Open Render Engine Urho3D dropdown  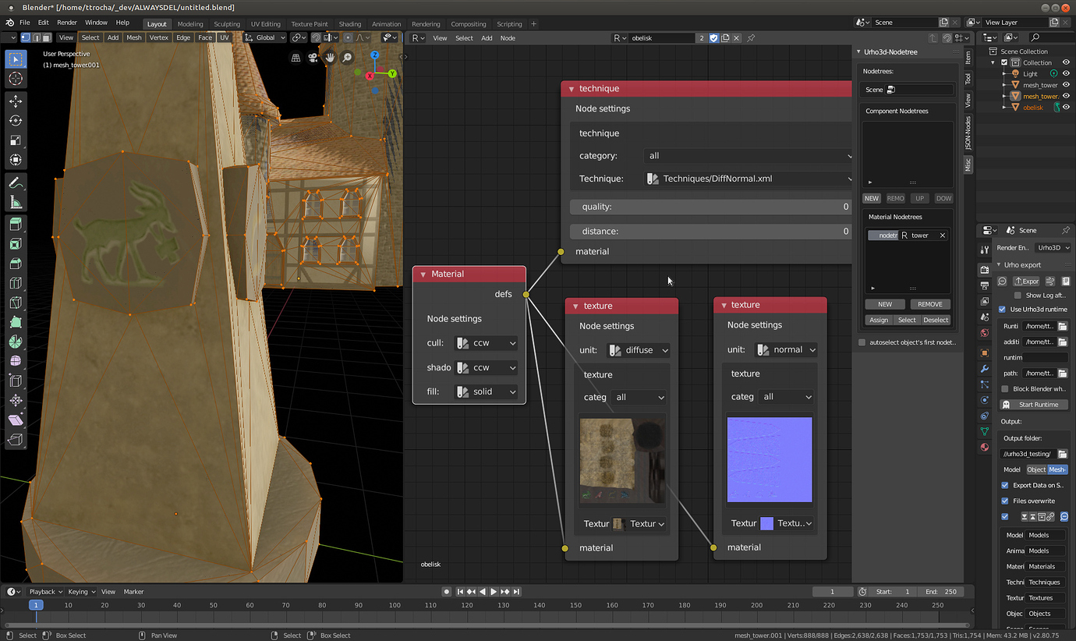click(1053, 247)
